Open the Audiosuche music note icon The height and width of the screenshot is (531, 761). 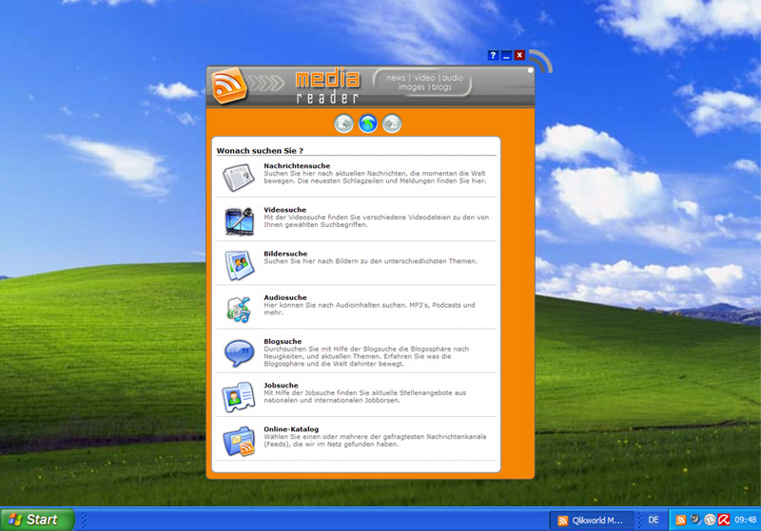pyautogui.click(x=238, y=308)
